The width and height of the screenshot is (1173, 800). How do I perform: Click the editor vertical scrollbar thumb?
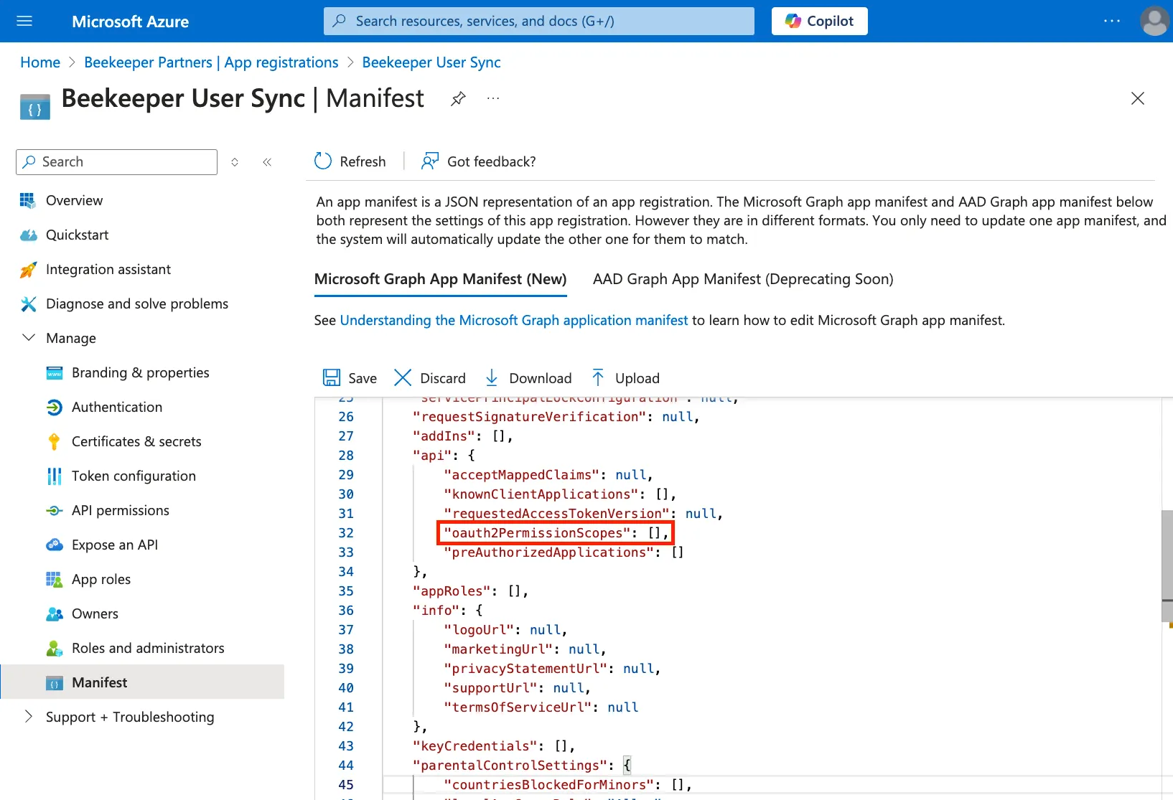coord(1167,566)
